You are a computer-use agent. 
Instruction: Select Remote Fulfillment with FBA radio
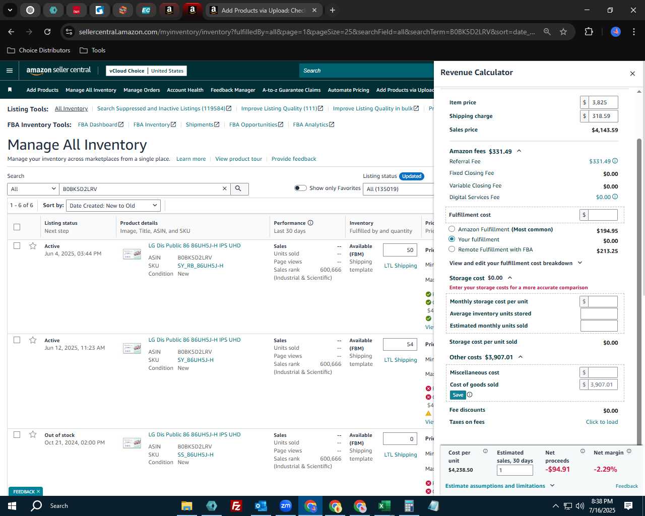[452, 249]
